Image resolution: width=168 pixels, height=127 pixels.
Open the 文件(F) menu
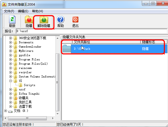[x=9, y=11]
